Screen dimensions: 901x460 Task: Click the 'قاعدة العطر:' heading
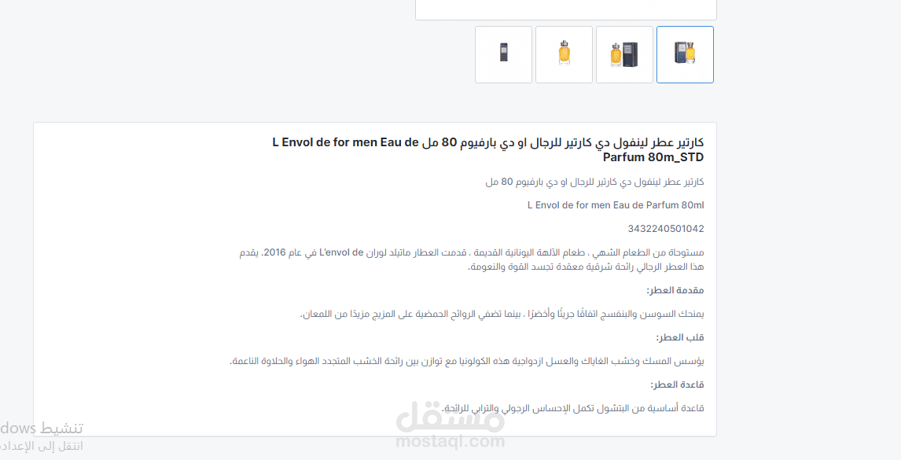(677, 385)
